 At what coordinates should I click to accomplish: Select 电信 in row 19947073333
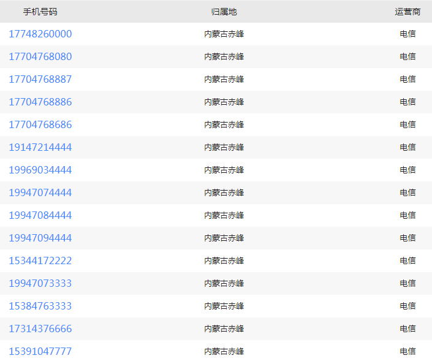[407, 283]
